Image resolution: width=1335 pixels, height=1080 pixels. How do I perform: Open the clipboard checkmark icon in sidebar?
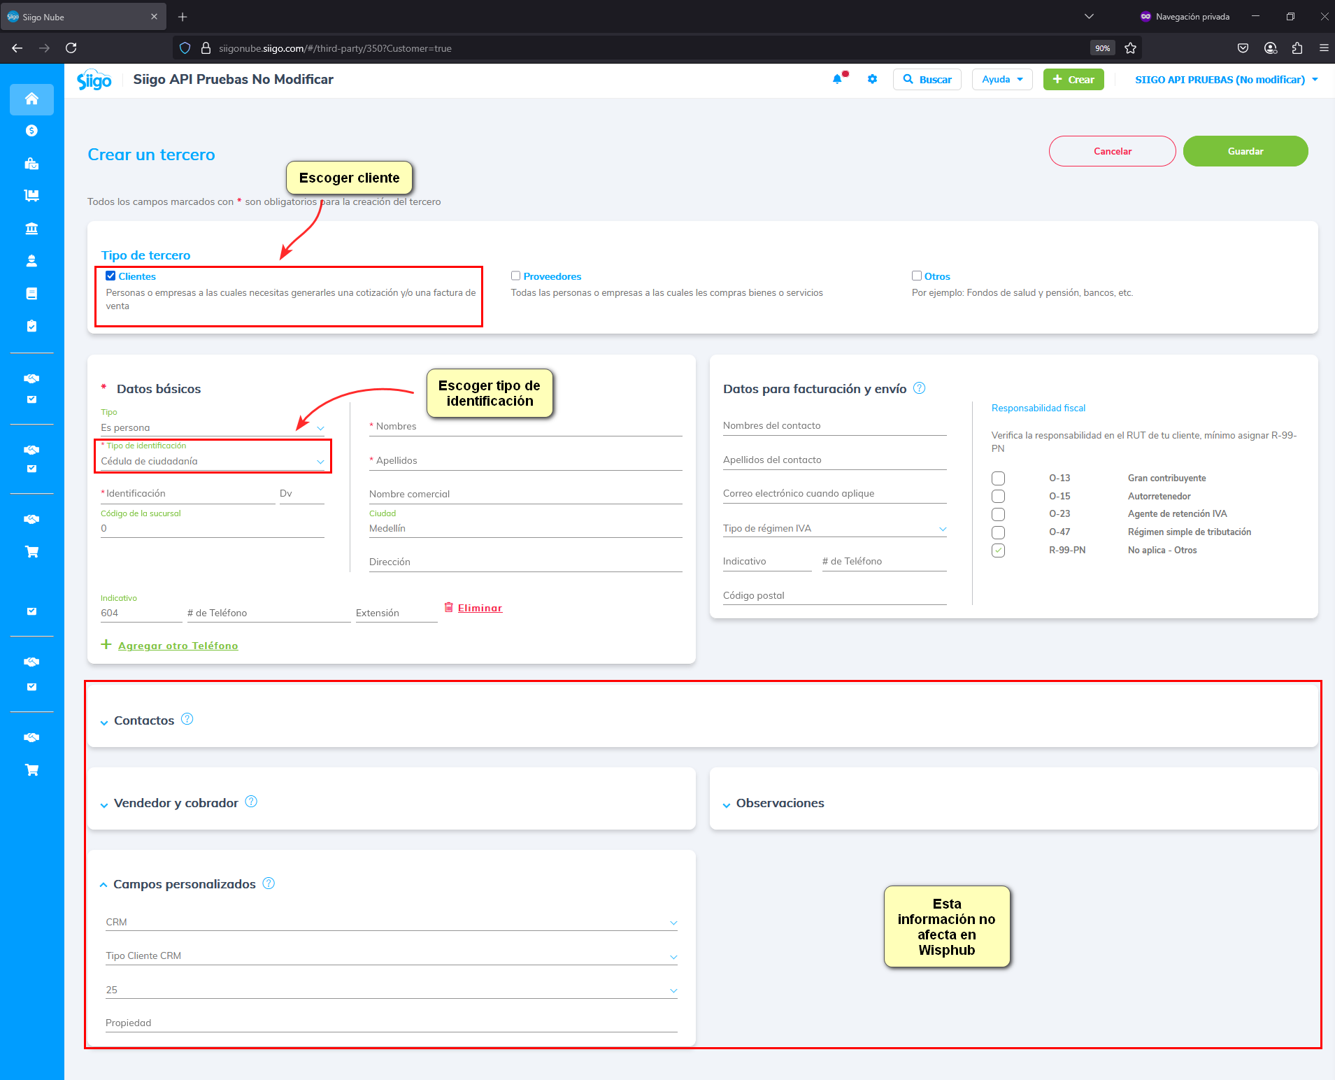pyautogui.click(x=31, y=326)
